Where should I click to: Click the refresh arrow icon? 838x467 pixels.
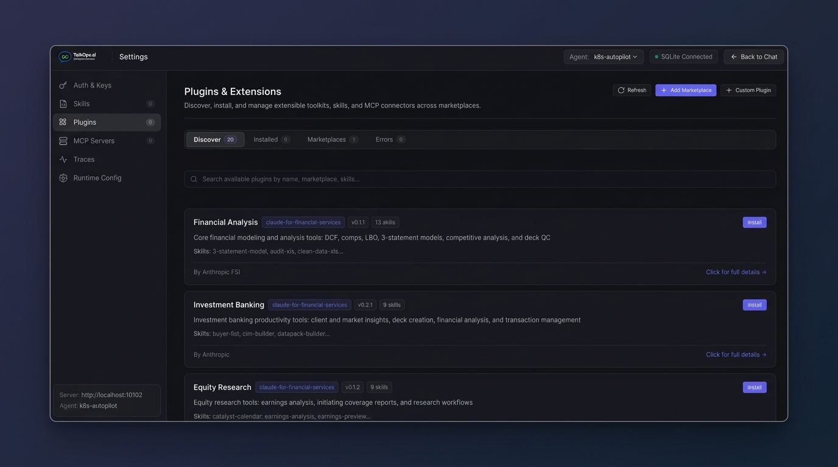[x=621, y=90]
